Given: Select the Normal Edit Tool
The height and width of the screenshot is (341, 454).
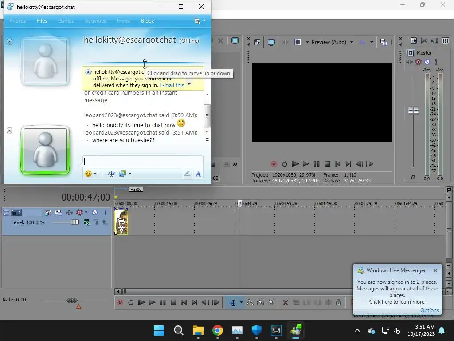Looking at the screenshot, I should 232,302.
